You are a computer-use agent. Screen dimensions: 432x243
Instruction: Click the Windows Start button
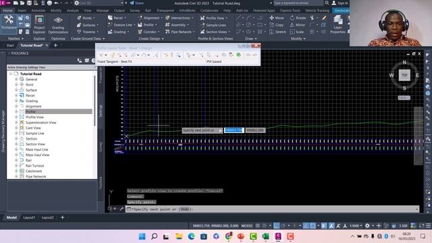point(142,236)
